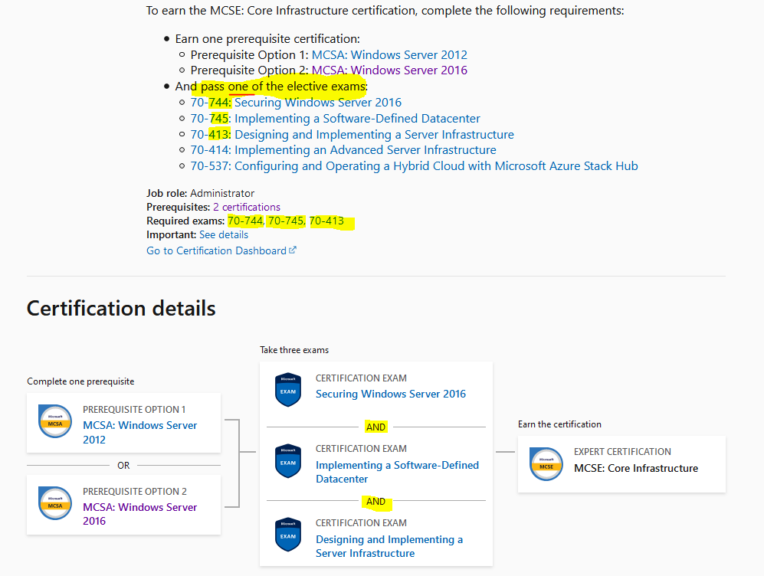Click MCSA badge for Prerequisite Option 1
This screenshot has width=764, height=576.
click(55, 421)
